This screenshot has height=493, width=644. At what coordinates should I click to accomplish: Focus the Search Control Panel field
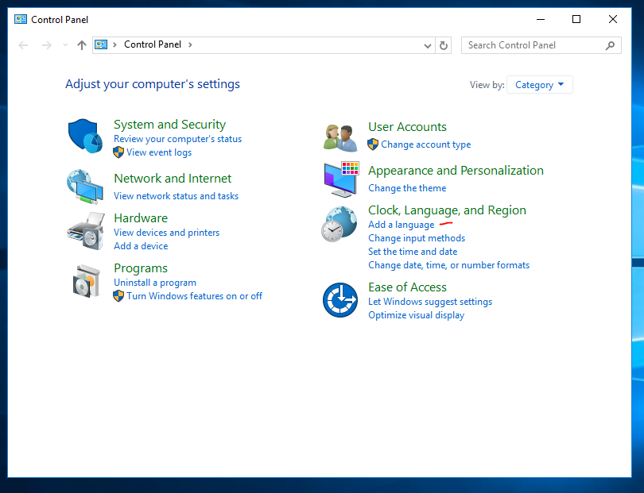pyautogui.click(x=541, y=45)
